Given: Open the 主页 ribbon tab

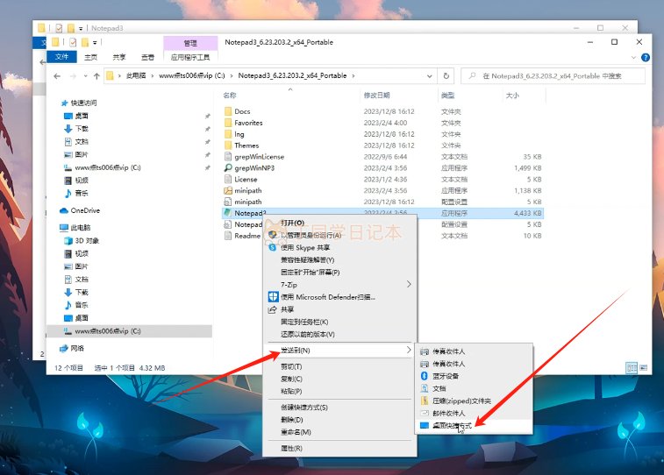Looking at the screenshot, I should point(90,57).
